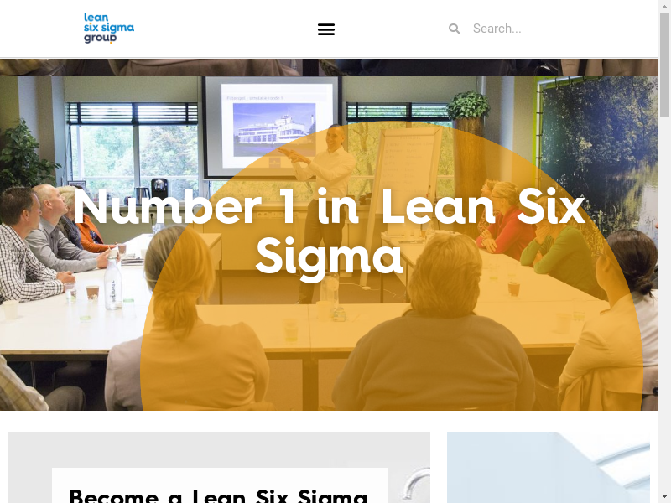671x503 pixels.
Task: Click the scrollbar down arrow
Action: pos(664,498)
